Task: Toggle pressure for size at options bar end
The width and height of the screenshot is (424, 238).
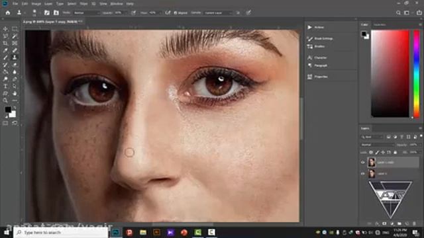Action: [x=248, y=13]
